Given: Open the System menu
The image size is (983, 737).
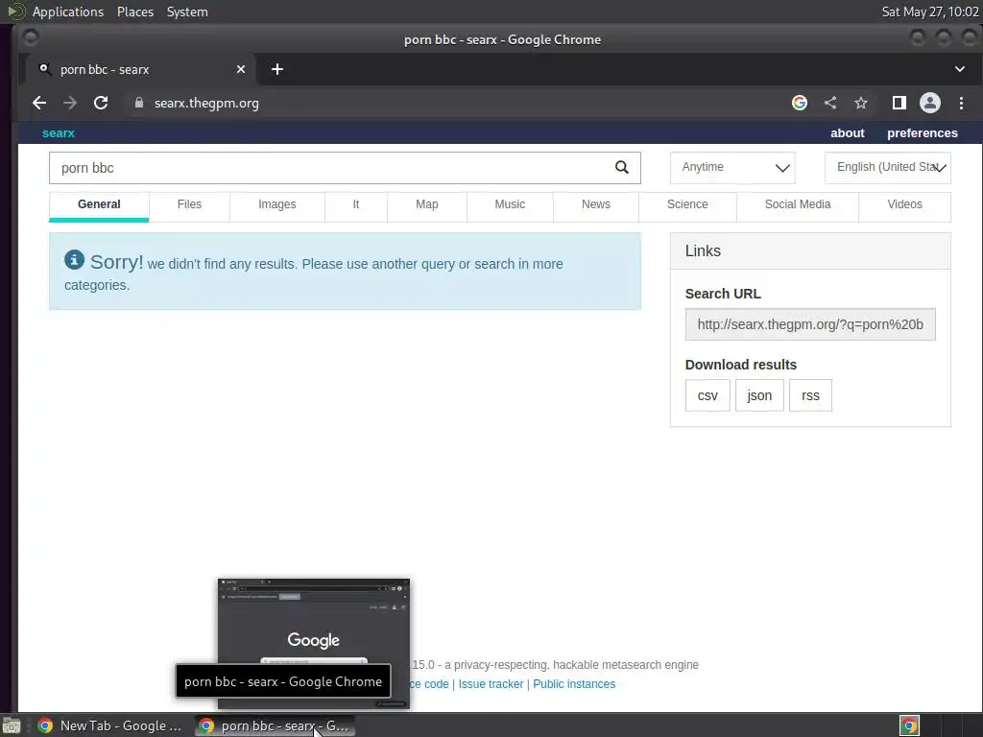Looking at the screenshot, I should 187,12.
